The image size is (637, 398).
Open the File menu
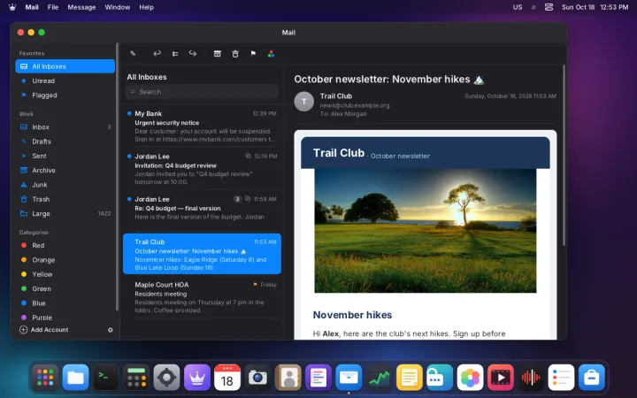tap(53, 7)
